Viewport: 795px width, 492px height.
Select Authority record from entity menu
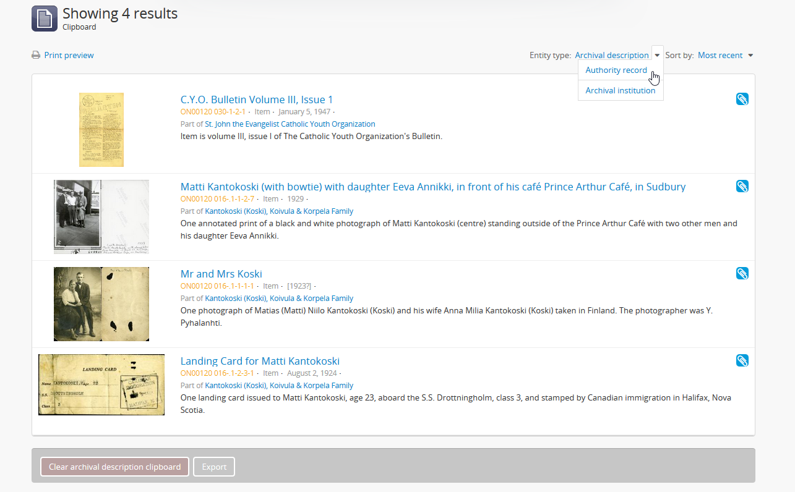(616, 70)
